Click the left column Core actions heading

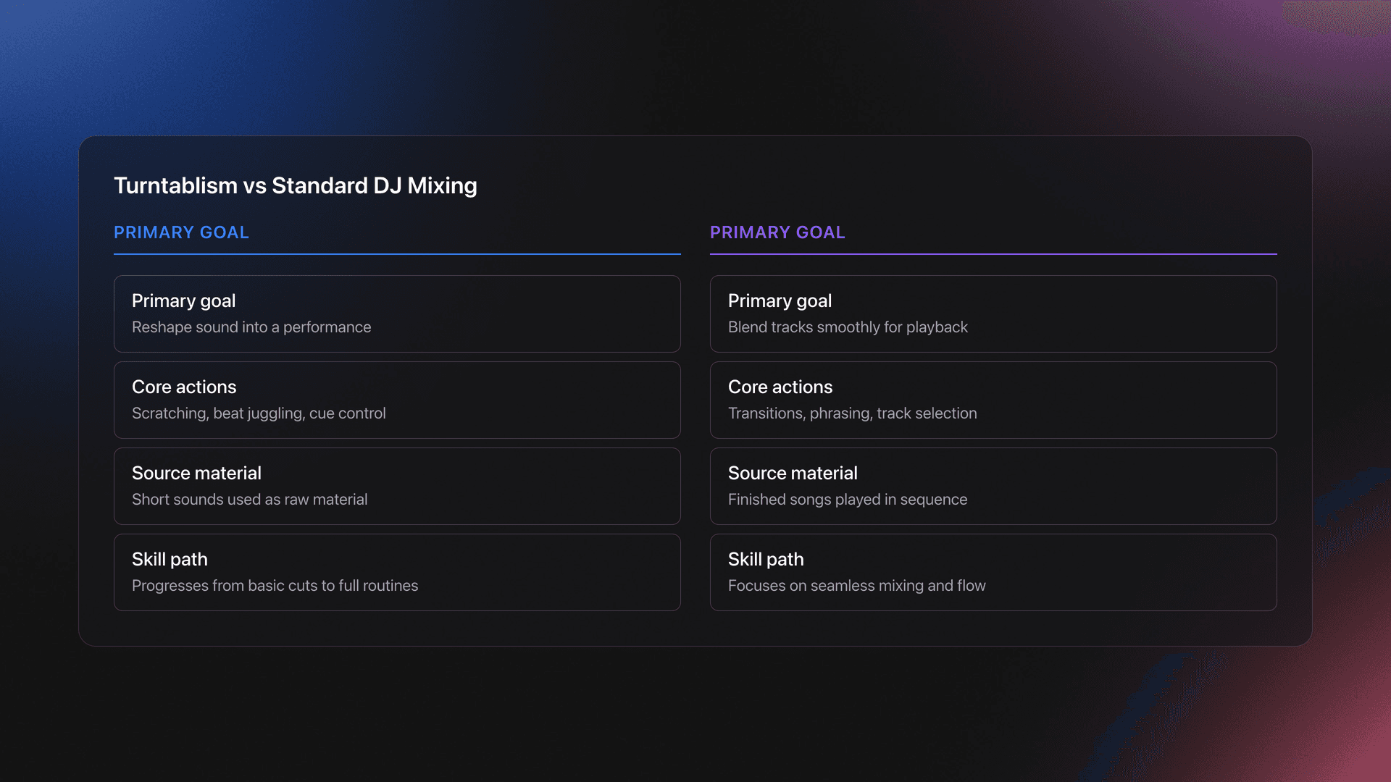[x=184, y=387]
